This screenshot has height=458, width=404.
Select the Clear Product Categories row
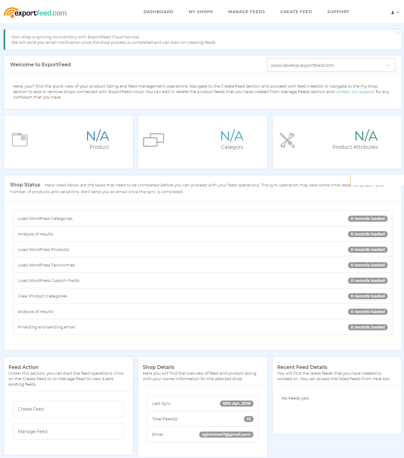[x=203, y=296]
